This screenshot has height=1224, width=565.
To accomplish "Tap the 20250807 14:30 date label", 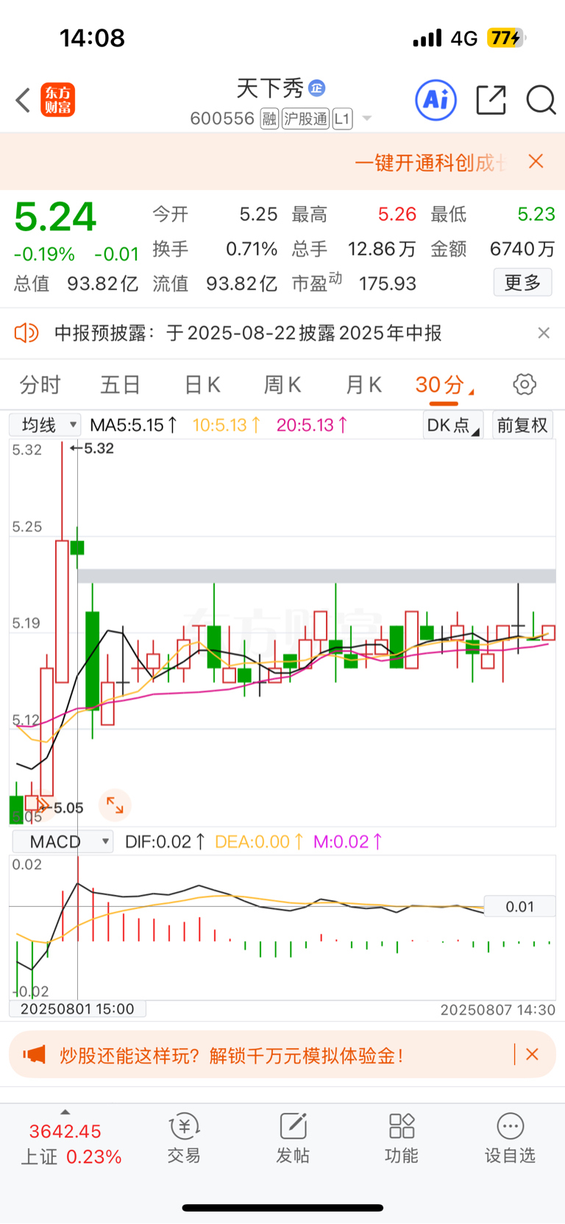I will [x=497, y=1010].
